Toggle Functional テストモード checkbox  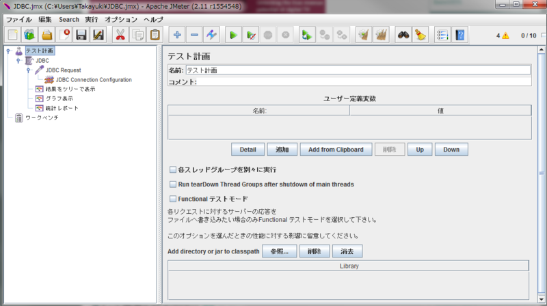[x=173, y=199]
